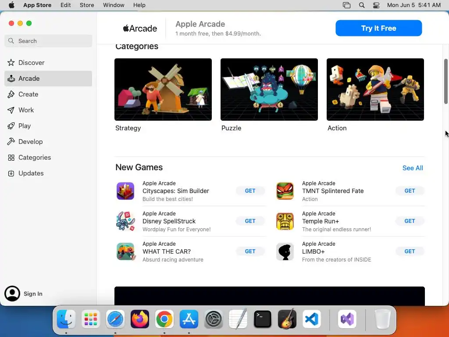Open Launchpad from the Dock

coord(90,319)
